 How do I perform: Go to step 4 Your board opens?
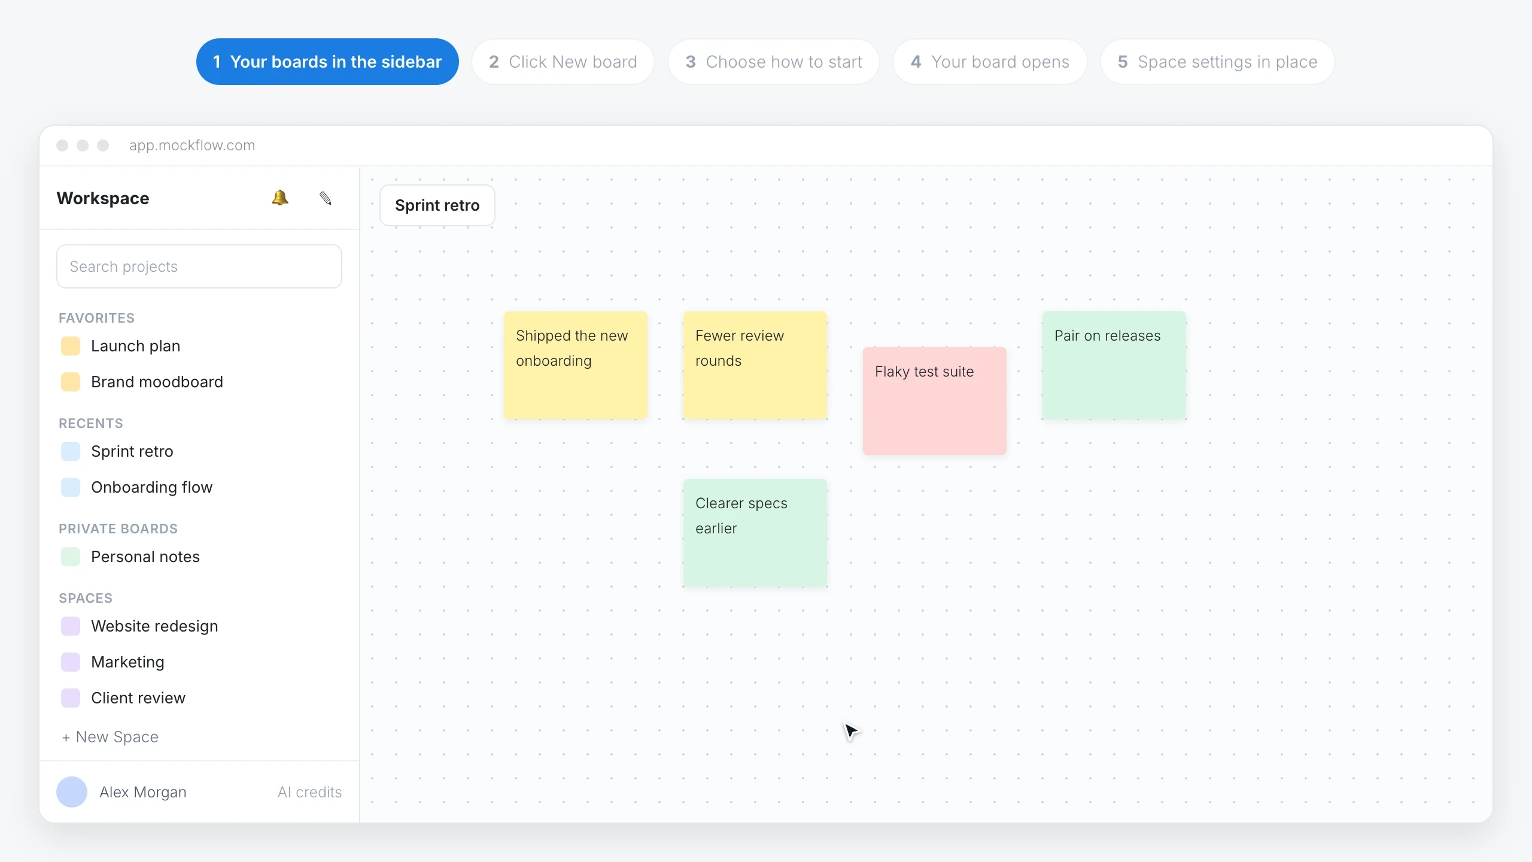[990, 62]
